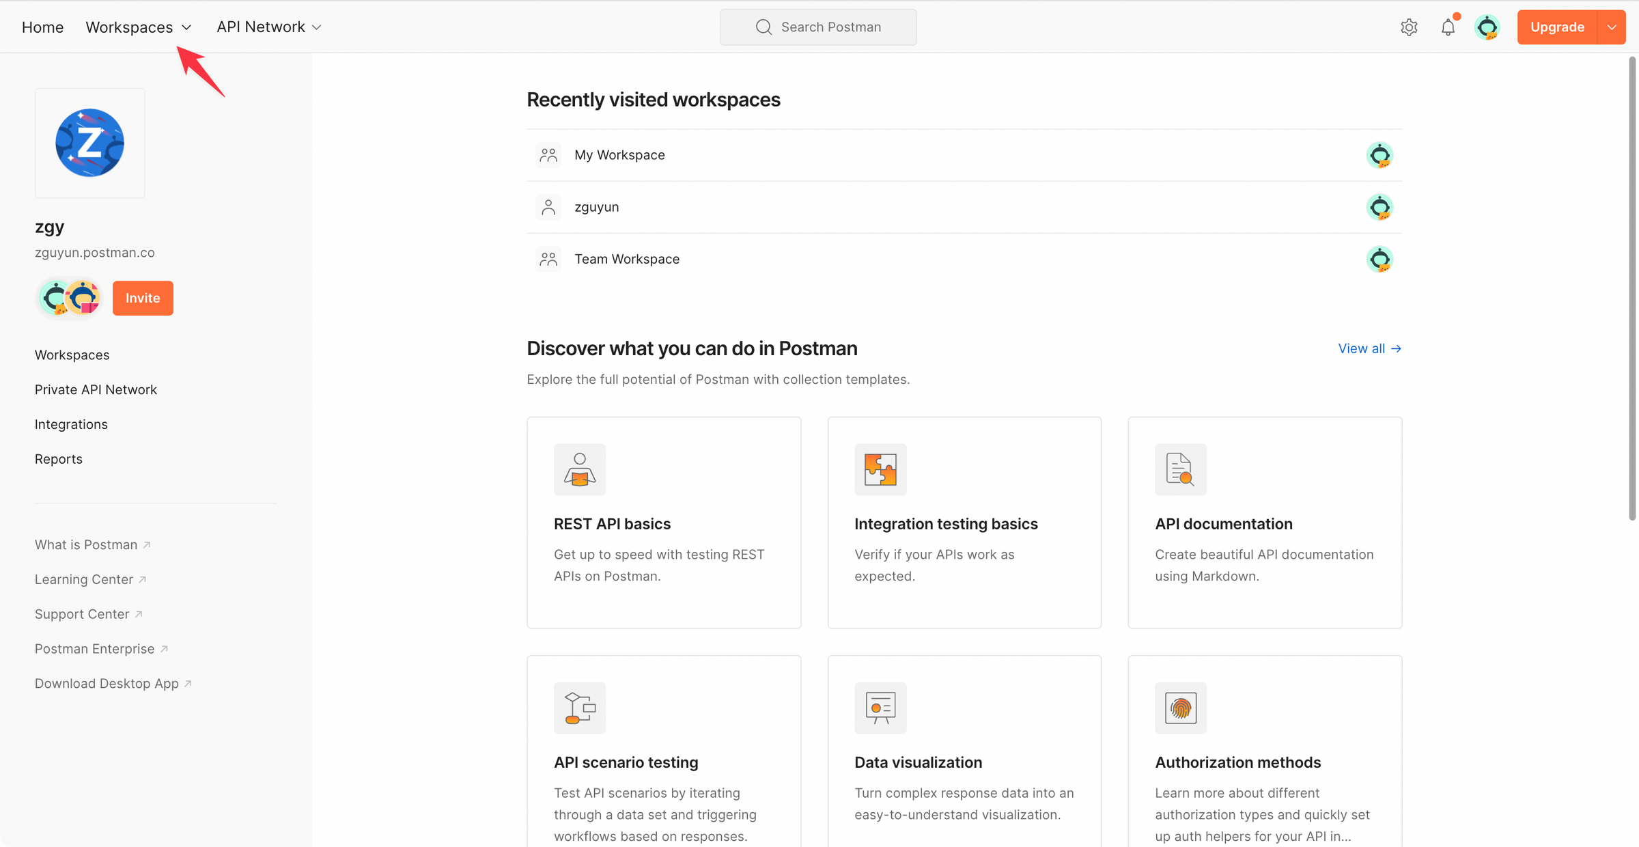Click the Integration testing basics puzzle icon
Image resolution: width=1639 pixels, height=847 pixels.
click(x=880, y=469)
